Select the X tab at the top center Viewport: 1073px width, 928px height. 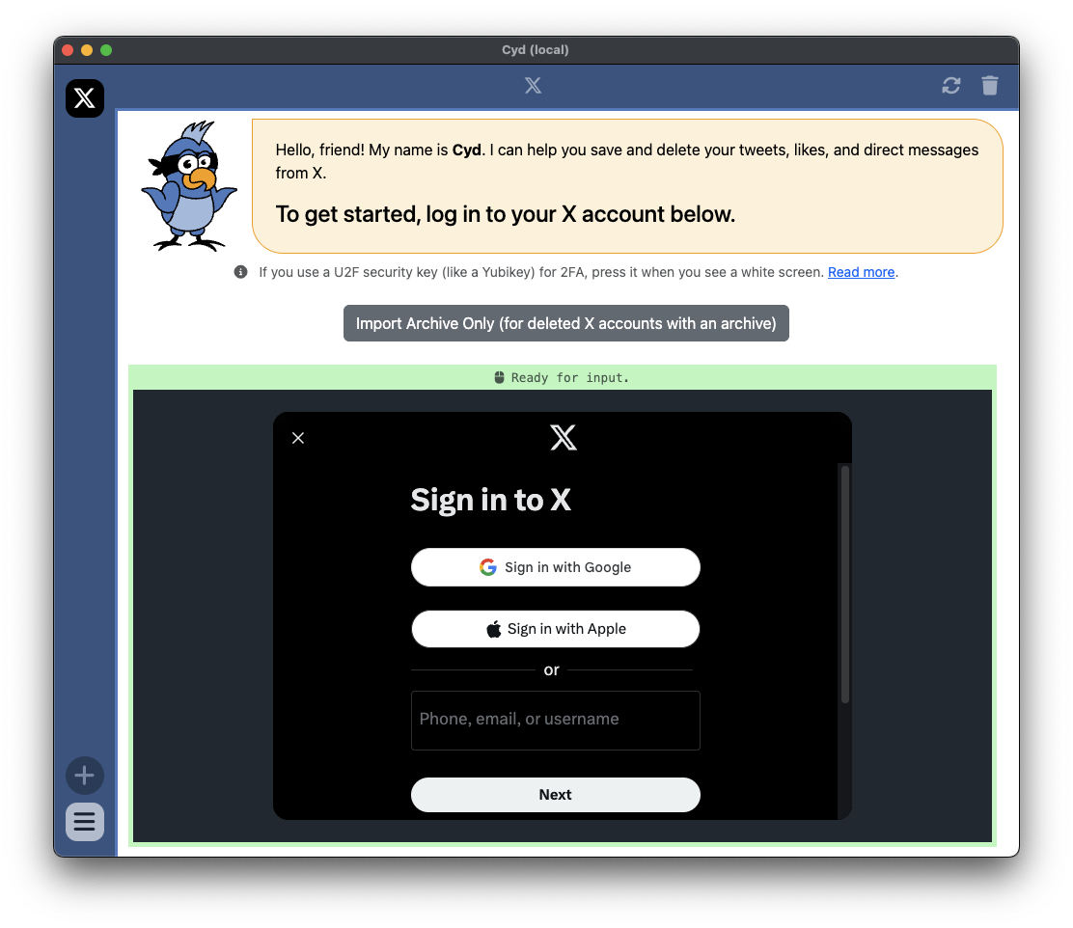click(x=533, y=85)
